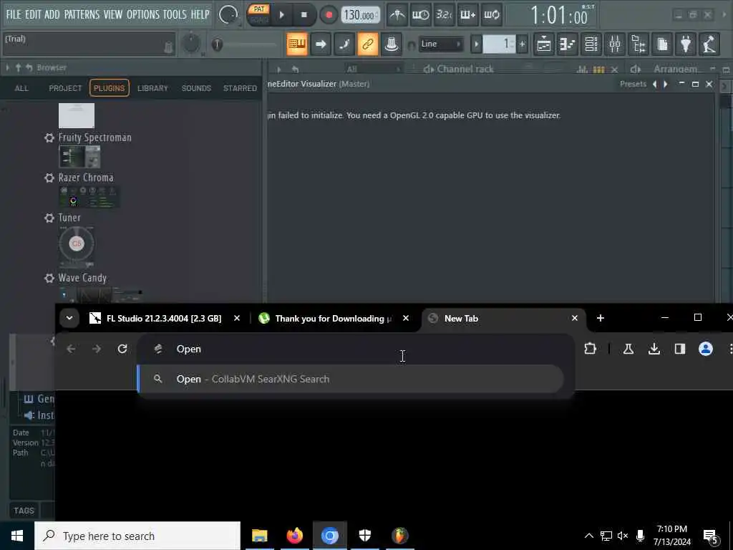This screenshot has height=550, width=733.
Task: Click the Channel rack graph editor icon
Action: [582, 69]
